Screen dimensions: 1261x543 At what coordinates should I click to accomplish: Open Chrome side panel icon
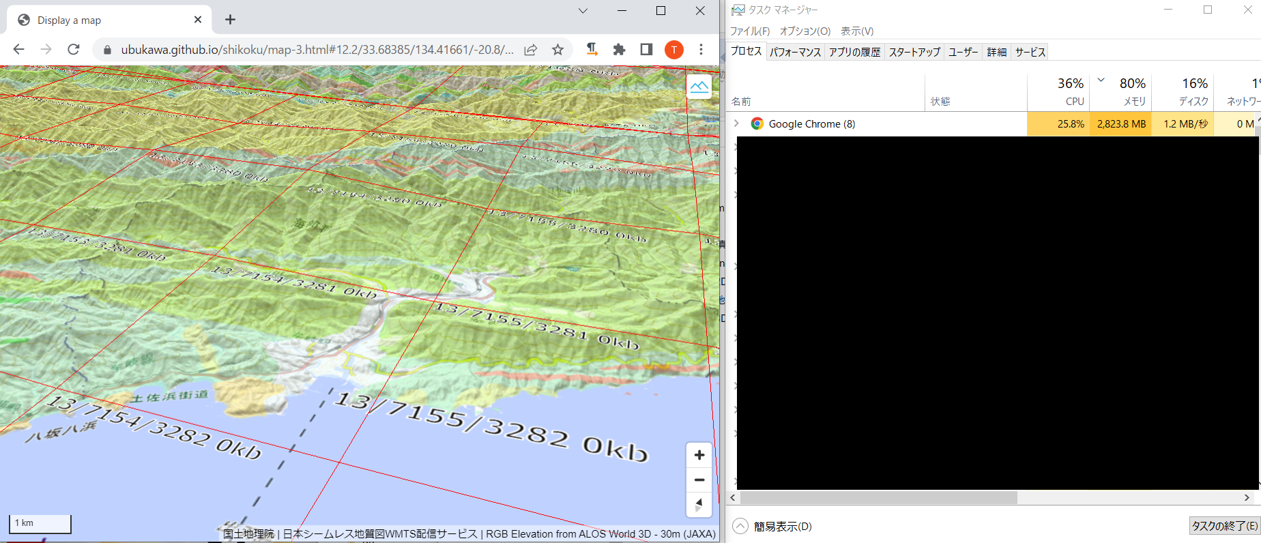tap(646, 49)
